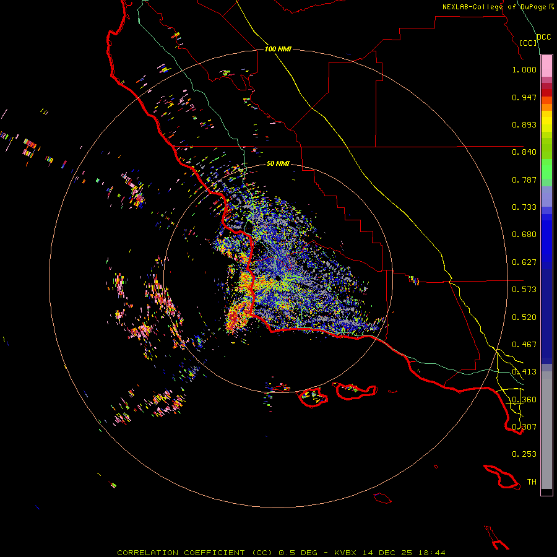
Task: Pick the gray color bar segment
Action: 546,430
